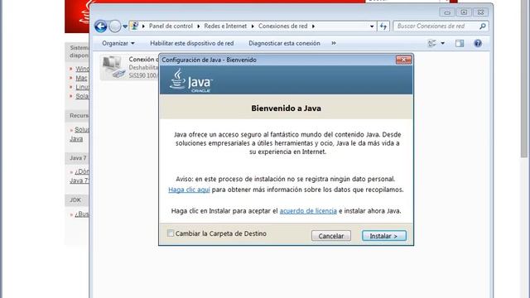Select Conexiones de red breadcrumb
The height and width of the screenshot is (298, 530).
pos(283,26)
